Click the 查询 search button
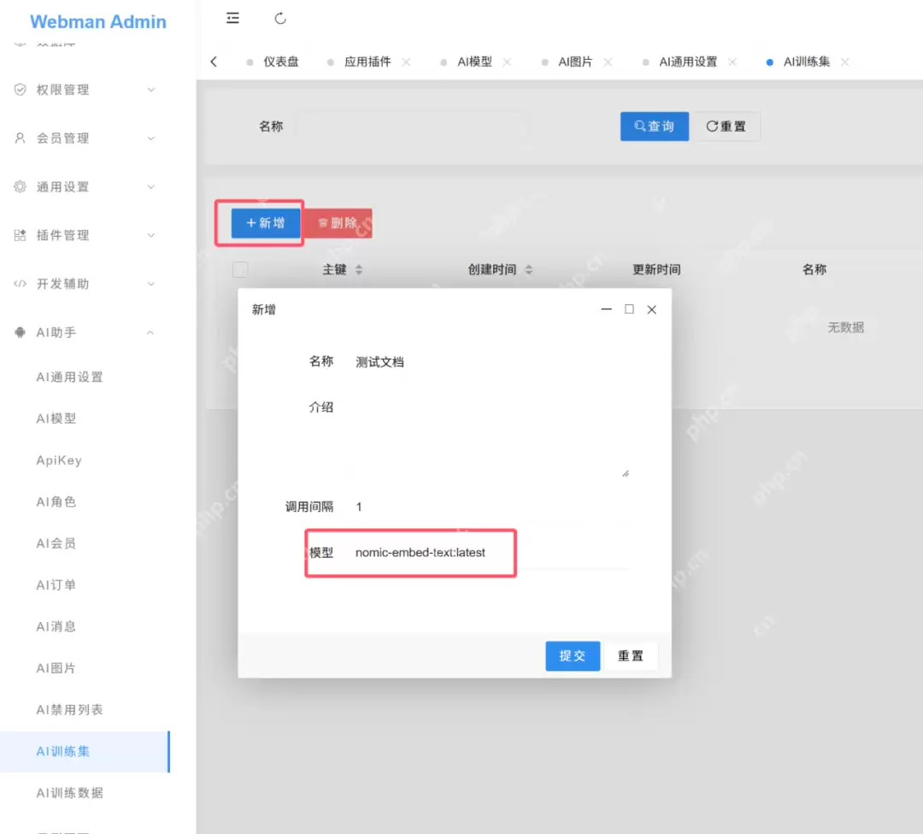This screenshot has width=923, height=834. [x=654, y=126]
